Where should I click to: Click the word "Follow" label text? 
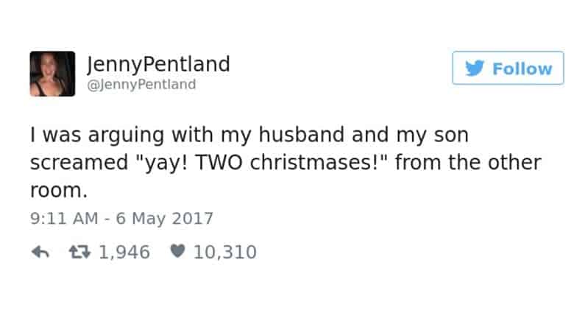[522, 68]
